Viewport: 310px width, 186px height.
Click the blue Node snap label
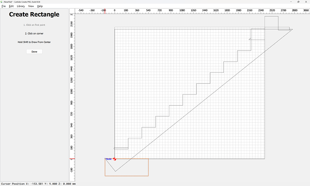pos(108,159)
